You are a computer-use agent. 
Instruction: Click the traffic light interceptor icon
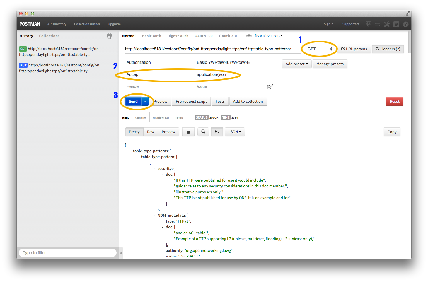point(368,24)
